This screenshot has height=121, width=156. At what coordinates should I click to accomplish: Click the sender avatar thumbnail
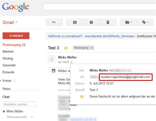point(52,59)
